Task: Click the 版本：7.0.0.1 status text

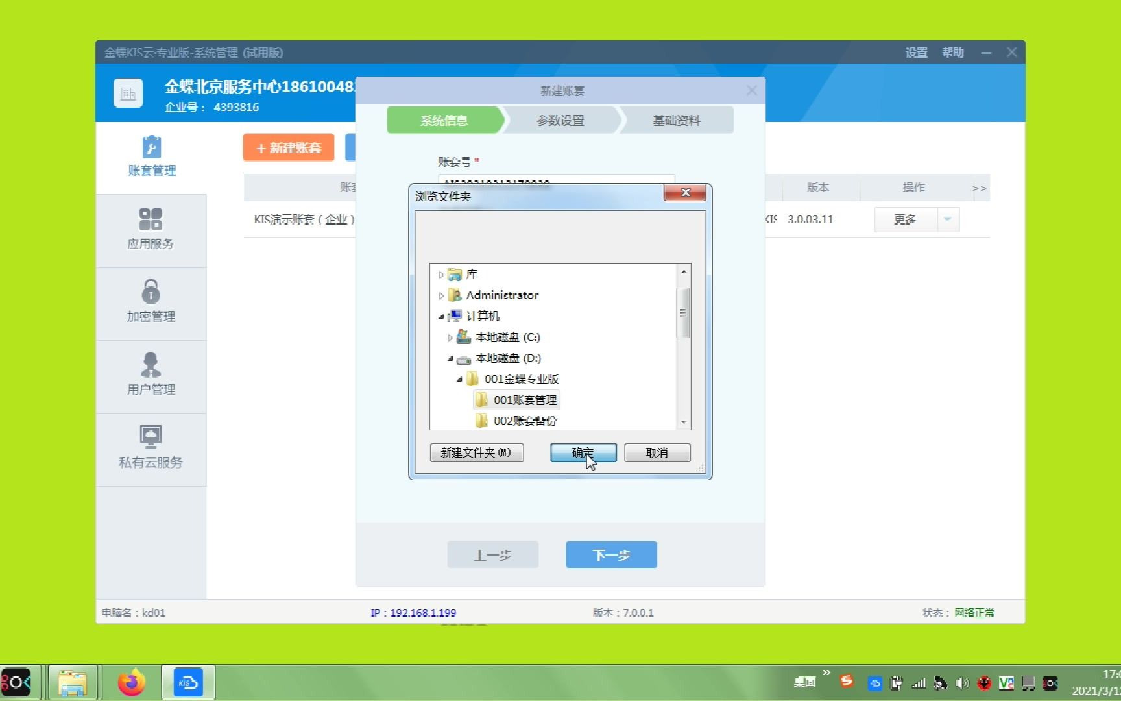Action: pyautogui.click(x=623, y=613)
